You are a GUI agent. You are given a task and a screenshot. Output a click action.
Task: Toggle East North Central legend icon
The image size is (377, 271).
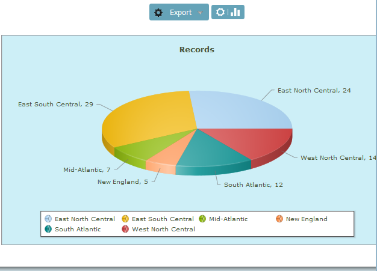click(48, 219)
